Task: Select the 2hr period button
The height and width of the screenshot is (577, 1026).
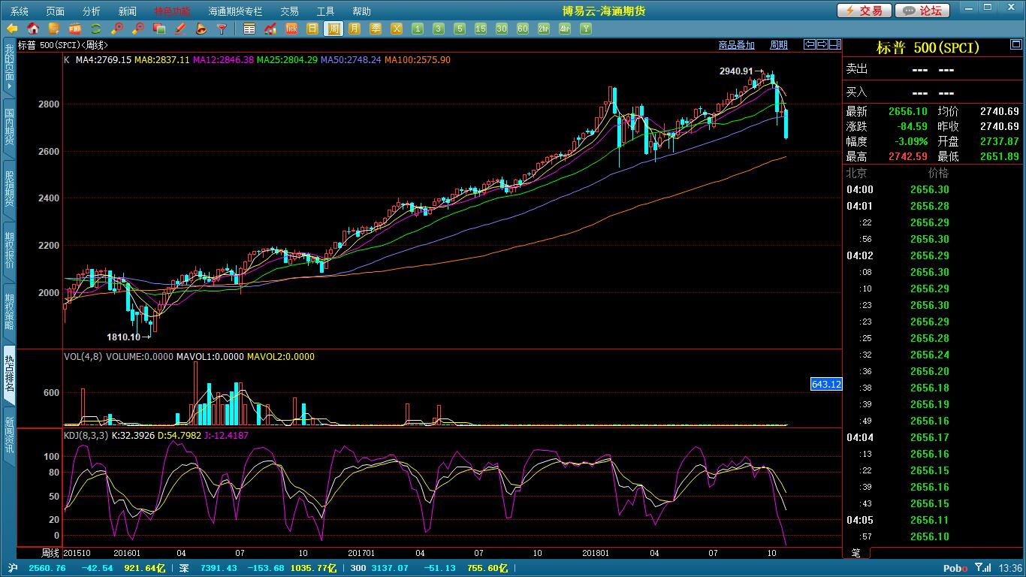Action: click(x=544, y=29)
